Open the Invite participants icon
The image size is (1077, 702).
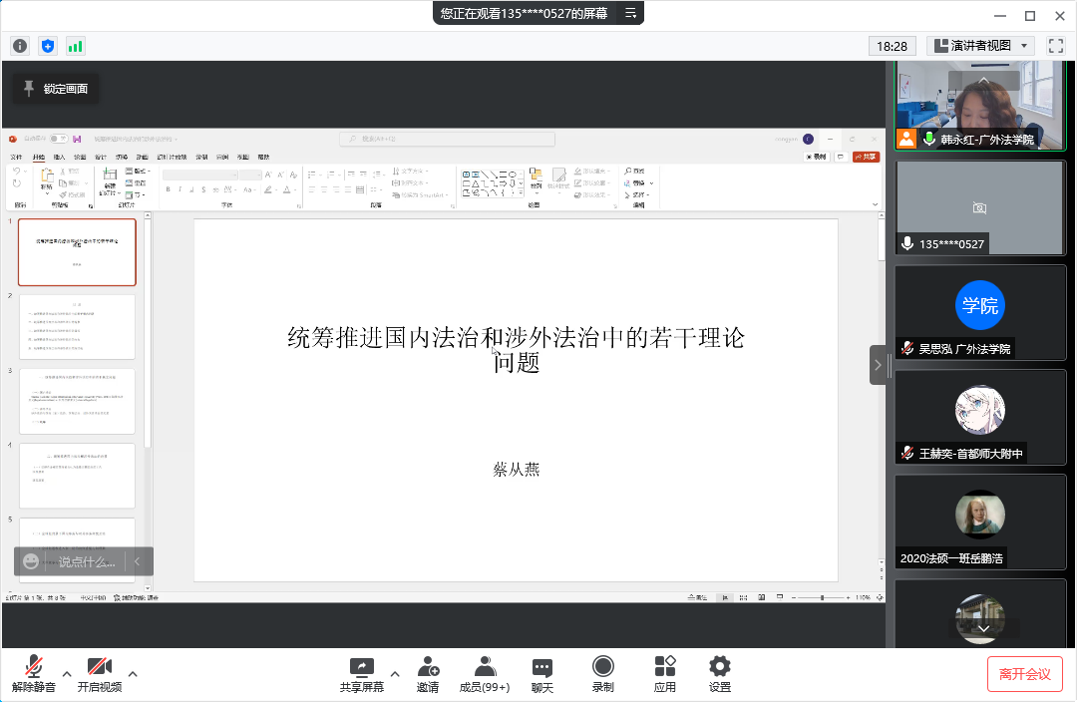click(x=428, y=674)
